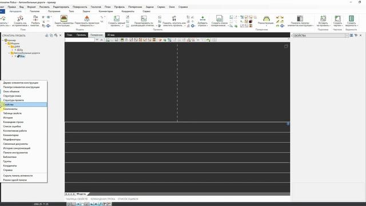This screenshot has width=366, height=206.
Task: Open the 'Геология' menu
Action: 96,7
